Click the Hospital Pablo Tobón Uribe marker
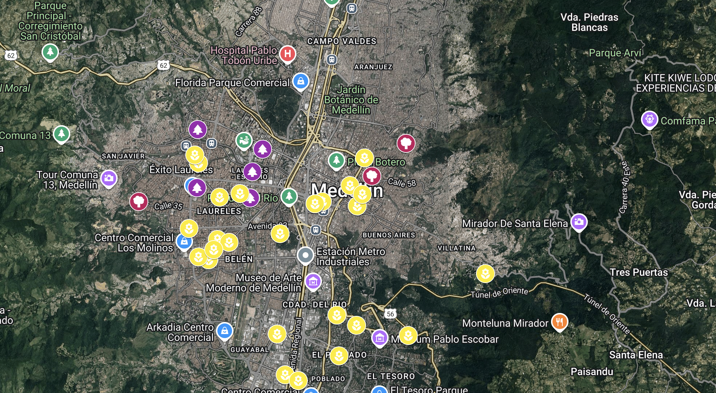Screen dimensions: 716x393 288,54
